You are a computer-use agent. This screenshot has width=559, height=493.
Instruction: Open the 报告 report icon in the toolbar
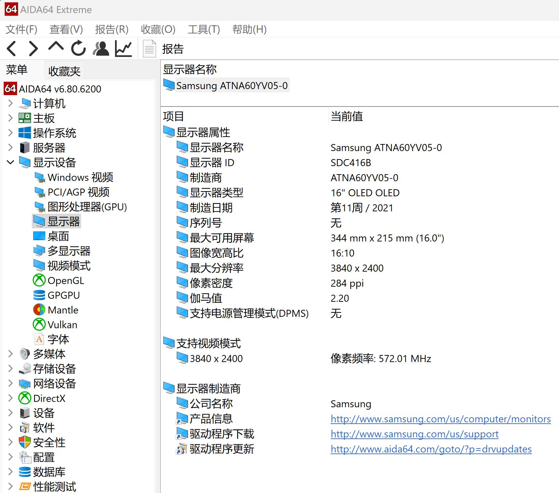tap(149, 48)
